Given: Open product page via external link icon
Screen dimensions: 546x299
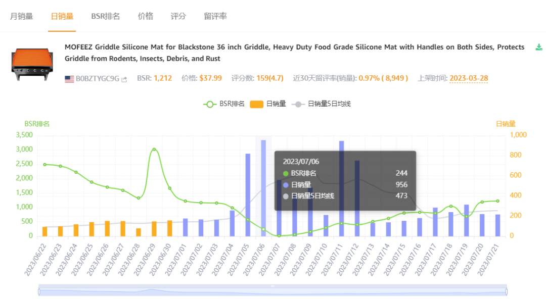Looking at the screenshot, I should click(124, 79).
